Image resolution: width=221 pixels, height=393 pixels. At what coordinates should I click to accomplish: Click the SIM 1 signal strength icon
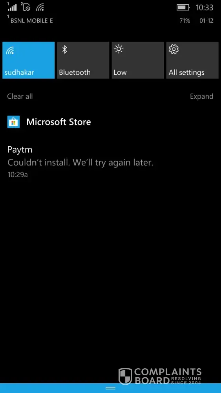[12, 7]
